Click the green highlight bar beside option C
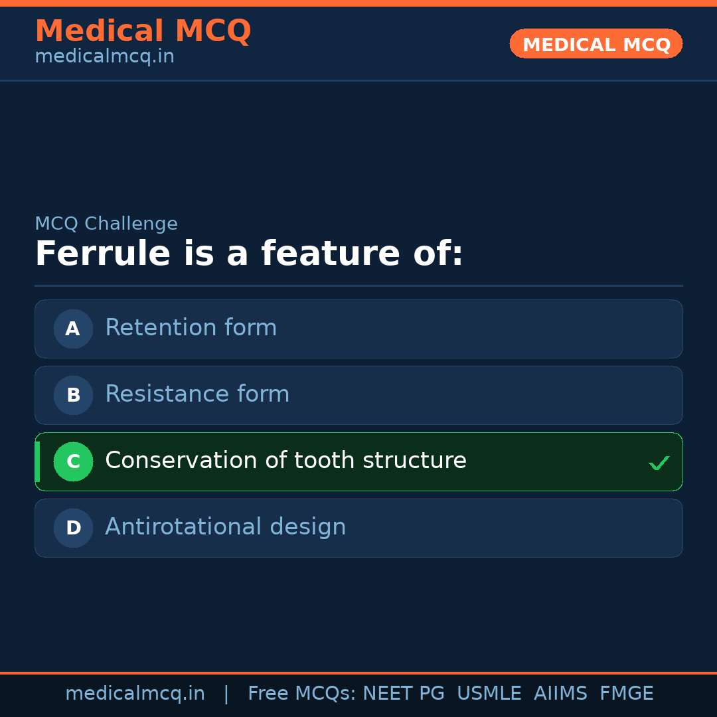This screenshot has height=717, width=717. tap(37, 461)
